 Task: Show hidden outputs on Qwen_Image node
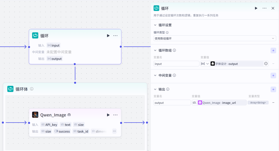click(114, 131)
